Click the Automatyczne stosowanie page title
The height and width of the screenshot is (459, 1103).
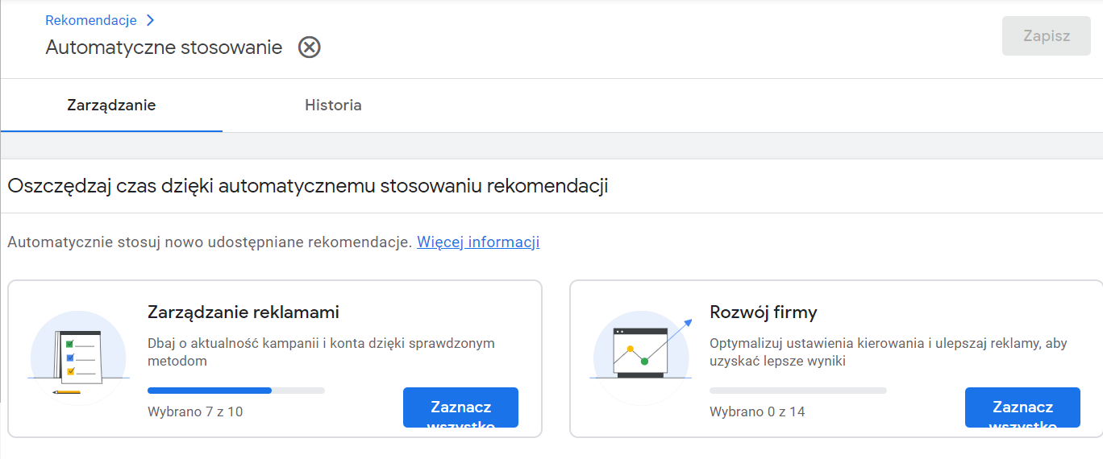click(x=164, y=48)
